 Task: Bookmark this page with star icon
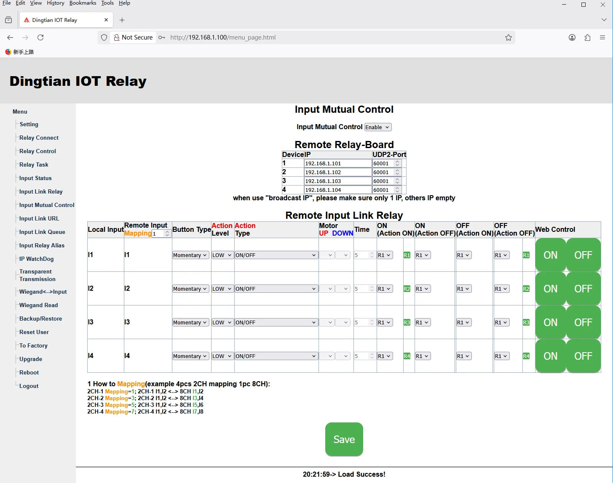(x=509, y=37)
